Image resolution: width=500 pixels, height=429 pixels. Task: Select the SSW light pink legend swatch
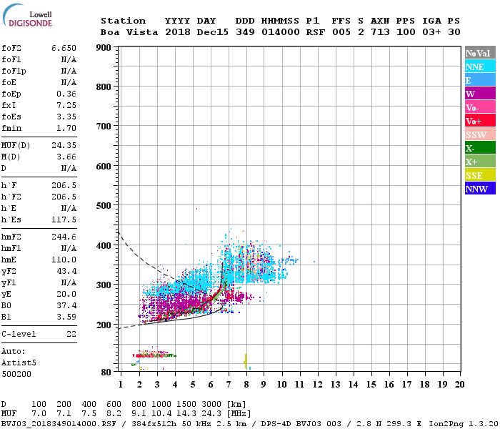480,134
